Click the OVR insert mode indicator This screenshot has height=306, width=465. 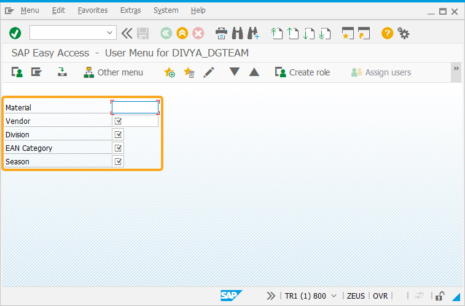click(x=380, y=296)
